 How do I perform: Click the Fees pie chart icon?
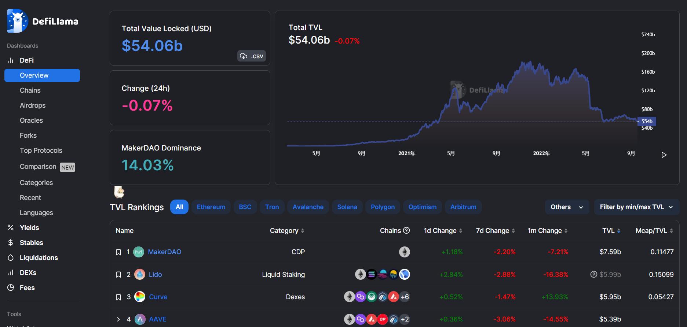click(11, 288)
